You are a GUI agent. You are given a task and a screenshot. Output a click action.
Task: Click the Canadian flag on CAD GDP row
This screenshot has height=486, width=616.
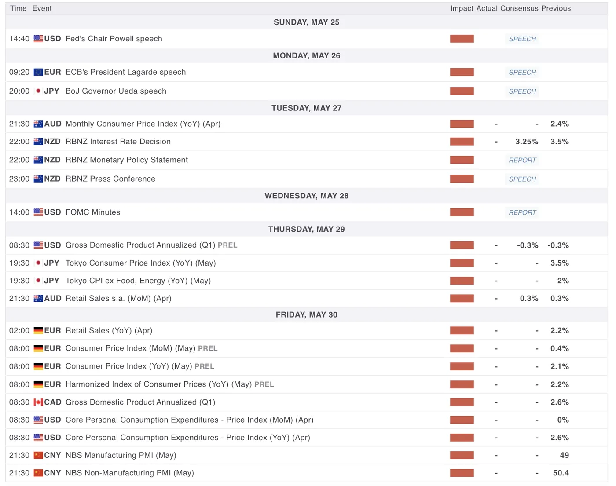(x=38, y=402)
